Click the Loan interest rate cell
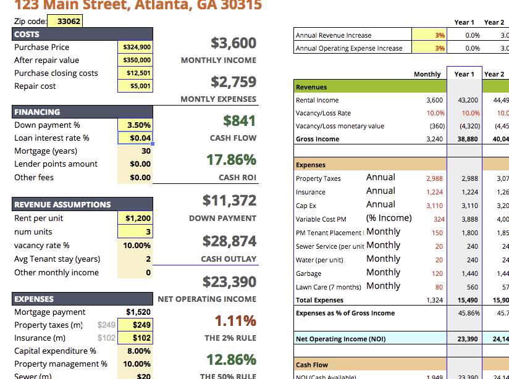 pos(135,138)
